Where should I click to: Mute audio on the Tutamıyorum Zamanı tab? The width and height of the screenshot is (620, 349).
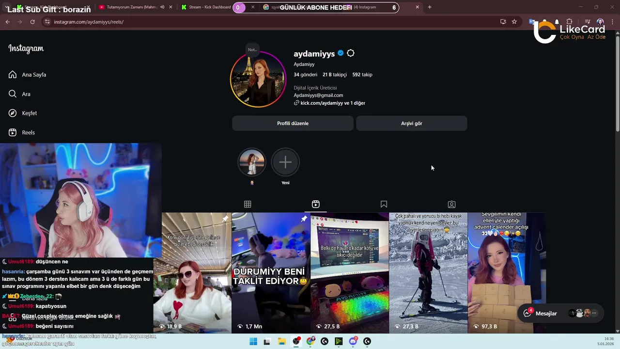[x=162, y=7]
